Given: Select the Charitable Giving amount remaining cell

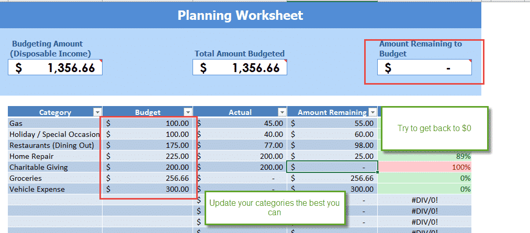Looking at the screenshot, I should point(332,167).
